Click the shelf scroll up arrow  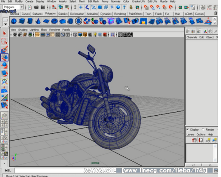(215, 19)
